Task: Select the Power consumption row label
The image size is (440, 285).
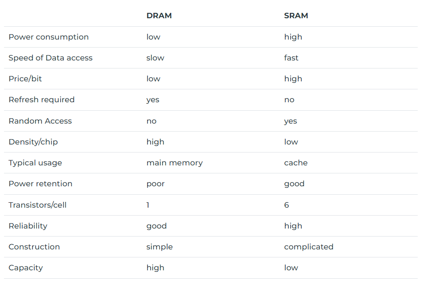Action: (49, 37)
